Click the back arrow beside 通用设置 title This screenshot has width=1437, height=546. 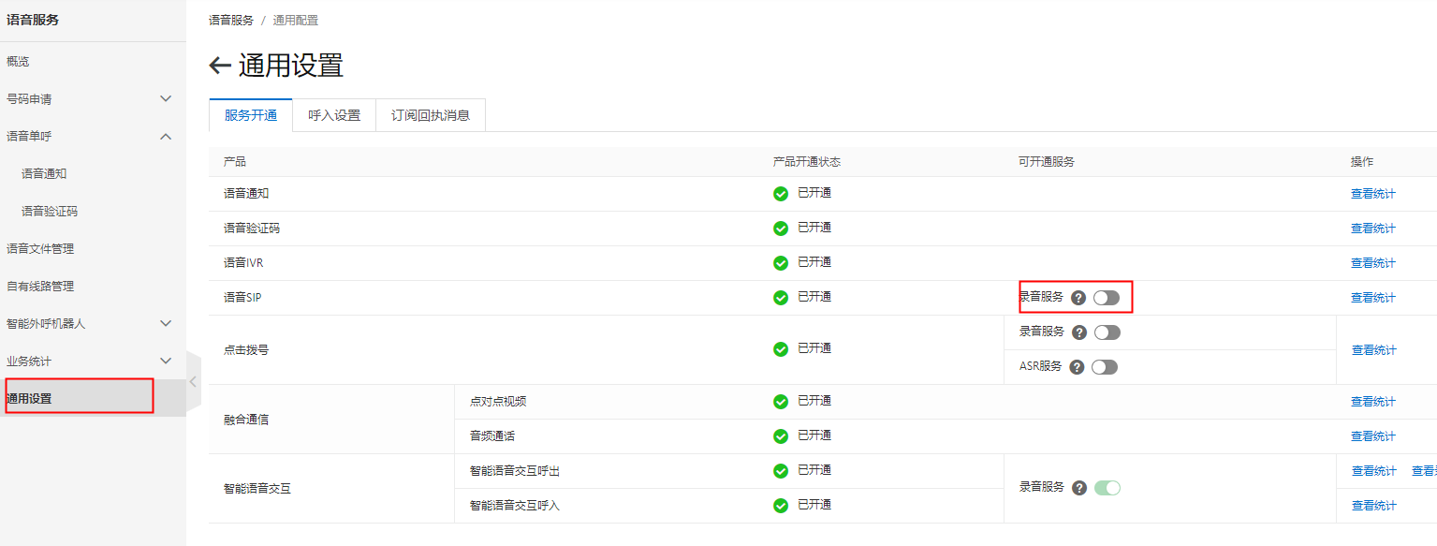220,66
